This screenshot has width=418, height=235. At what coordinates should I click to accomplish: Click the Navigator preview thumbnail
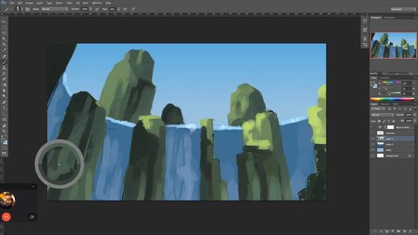pyautogui.click(x=393, y=45)
